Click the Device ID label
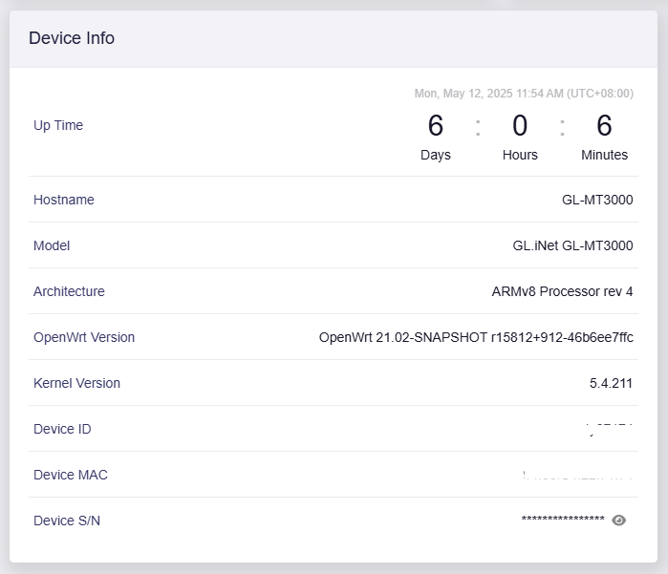 pyautogui.click(x=62, y=429)
